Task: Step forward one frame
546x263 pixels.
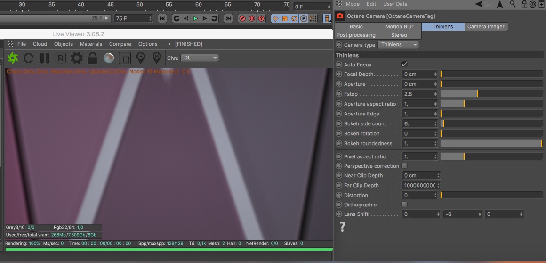Action: 205,18
